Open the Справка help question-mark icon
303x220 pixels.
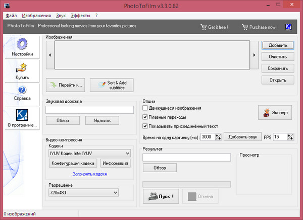[22, 91]
